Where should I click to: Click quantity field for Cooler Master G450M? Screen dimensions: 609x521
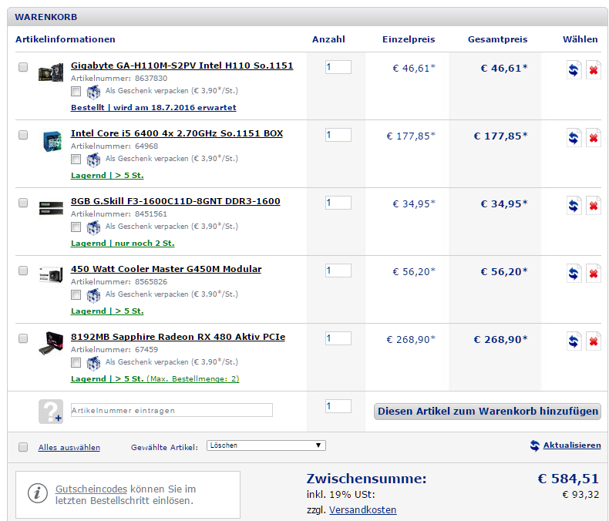[x=338, y=271]
